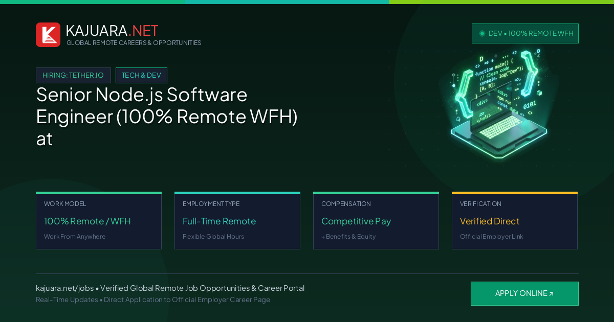Click the red Kajuara K logo icon

48,35
